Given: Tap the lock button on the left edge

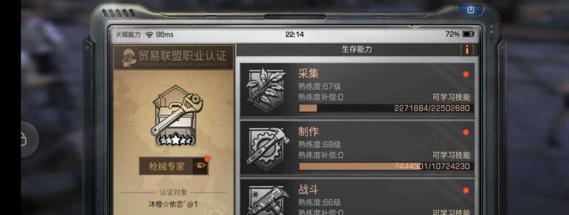Looking at the screenshot, I should click(25, 139).
